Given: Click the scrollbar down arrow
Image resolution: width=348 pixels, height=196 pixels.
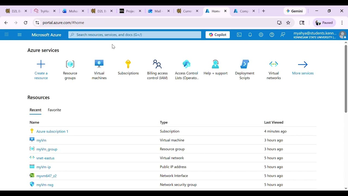Looking at the screenshot, I should coord(346,188).
